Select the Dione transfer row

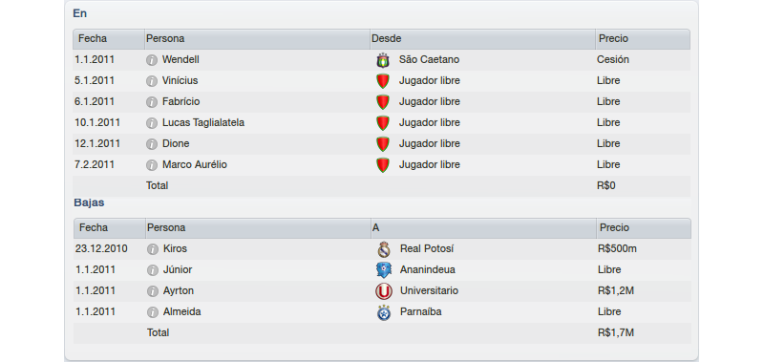tap(381, 143)
